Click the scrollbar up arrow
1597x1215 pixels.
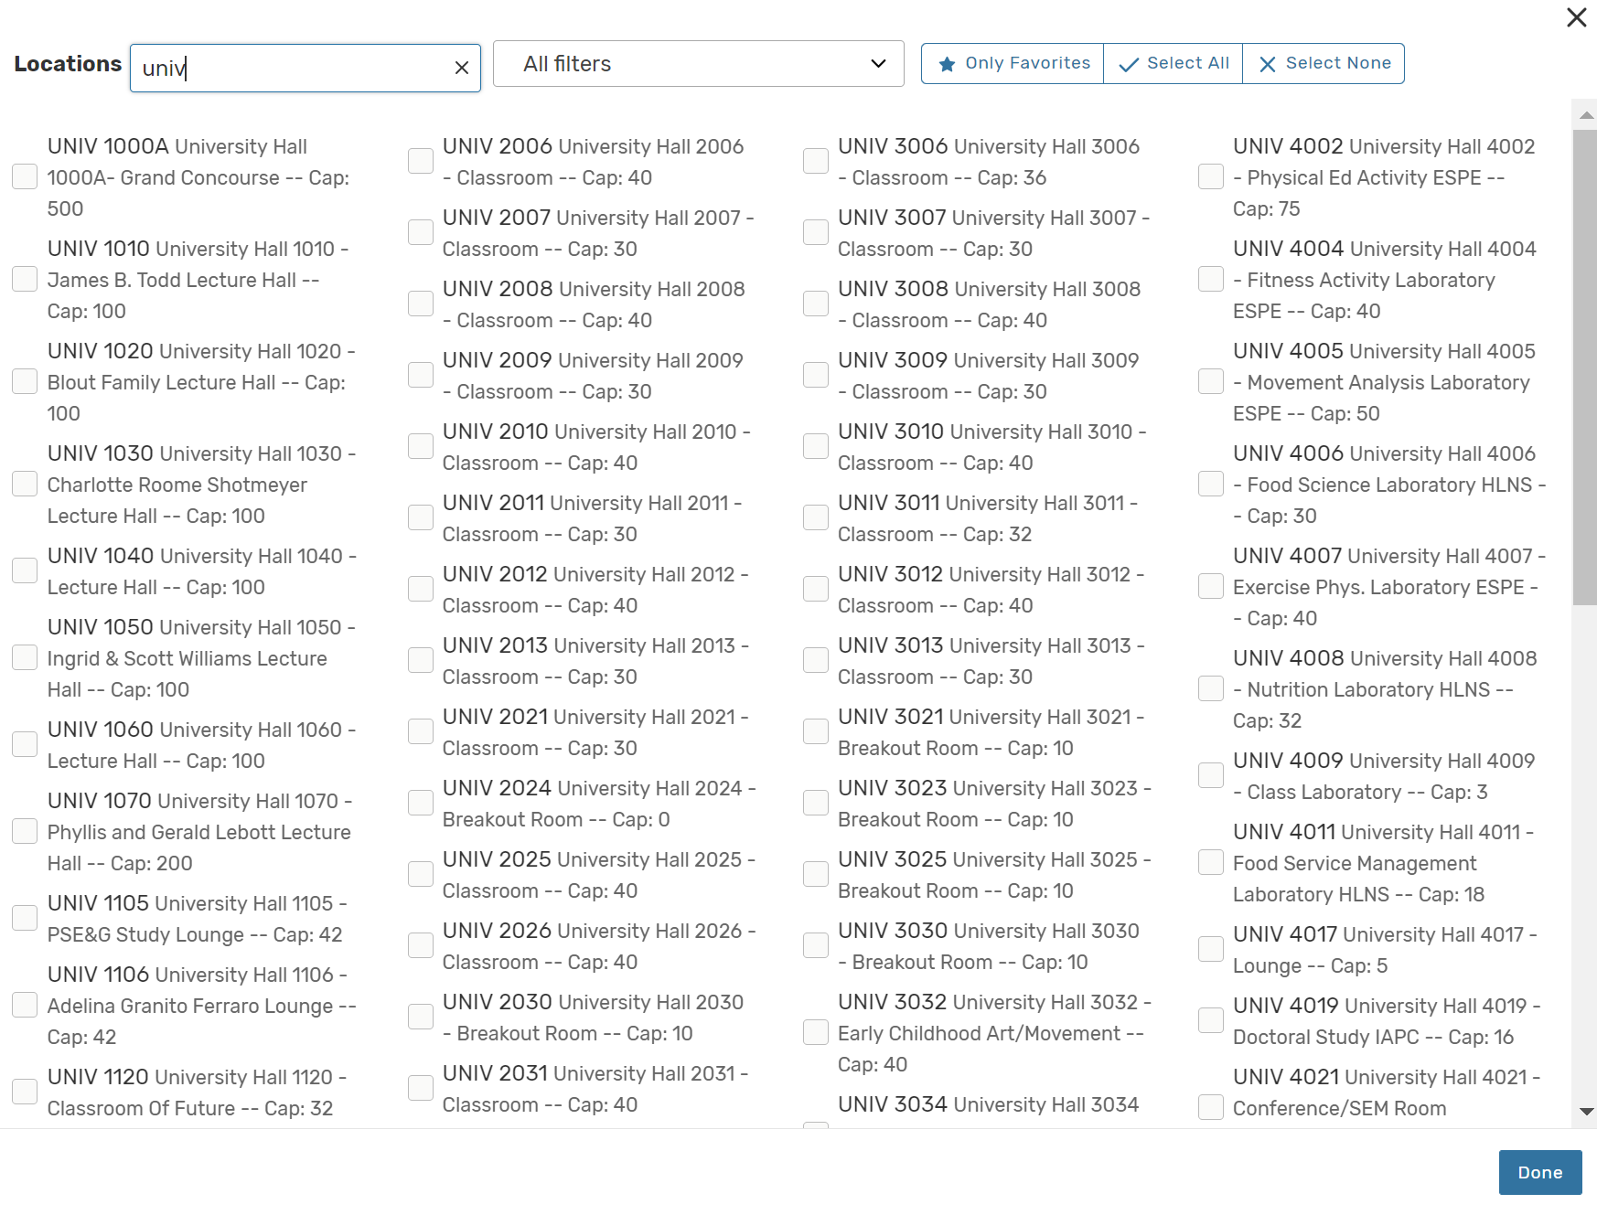click(1586, 115)
